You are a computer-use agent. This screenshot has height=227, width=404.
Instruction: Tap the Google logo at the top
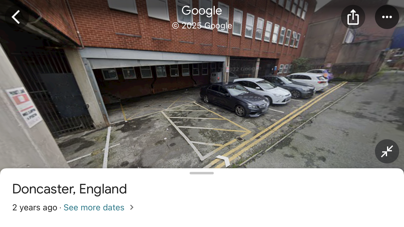click(202, 11)
